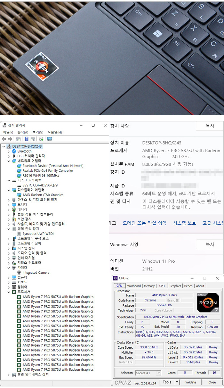The image size is (224, 388).
Task: Switch to the About tab in CPU-Z
Action: tap(200, 286)
